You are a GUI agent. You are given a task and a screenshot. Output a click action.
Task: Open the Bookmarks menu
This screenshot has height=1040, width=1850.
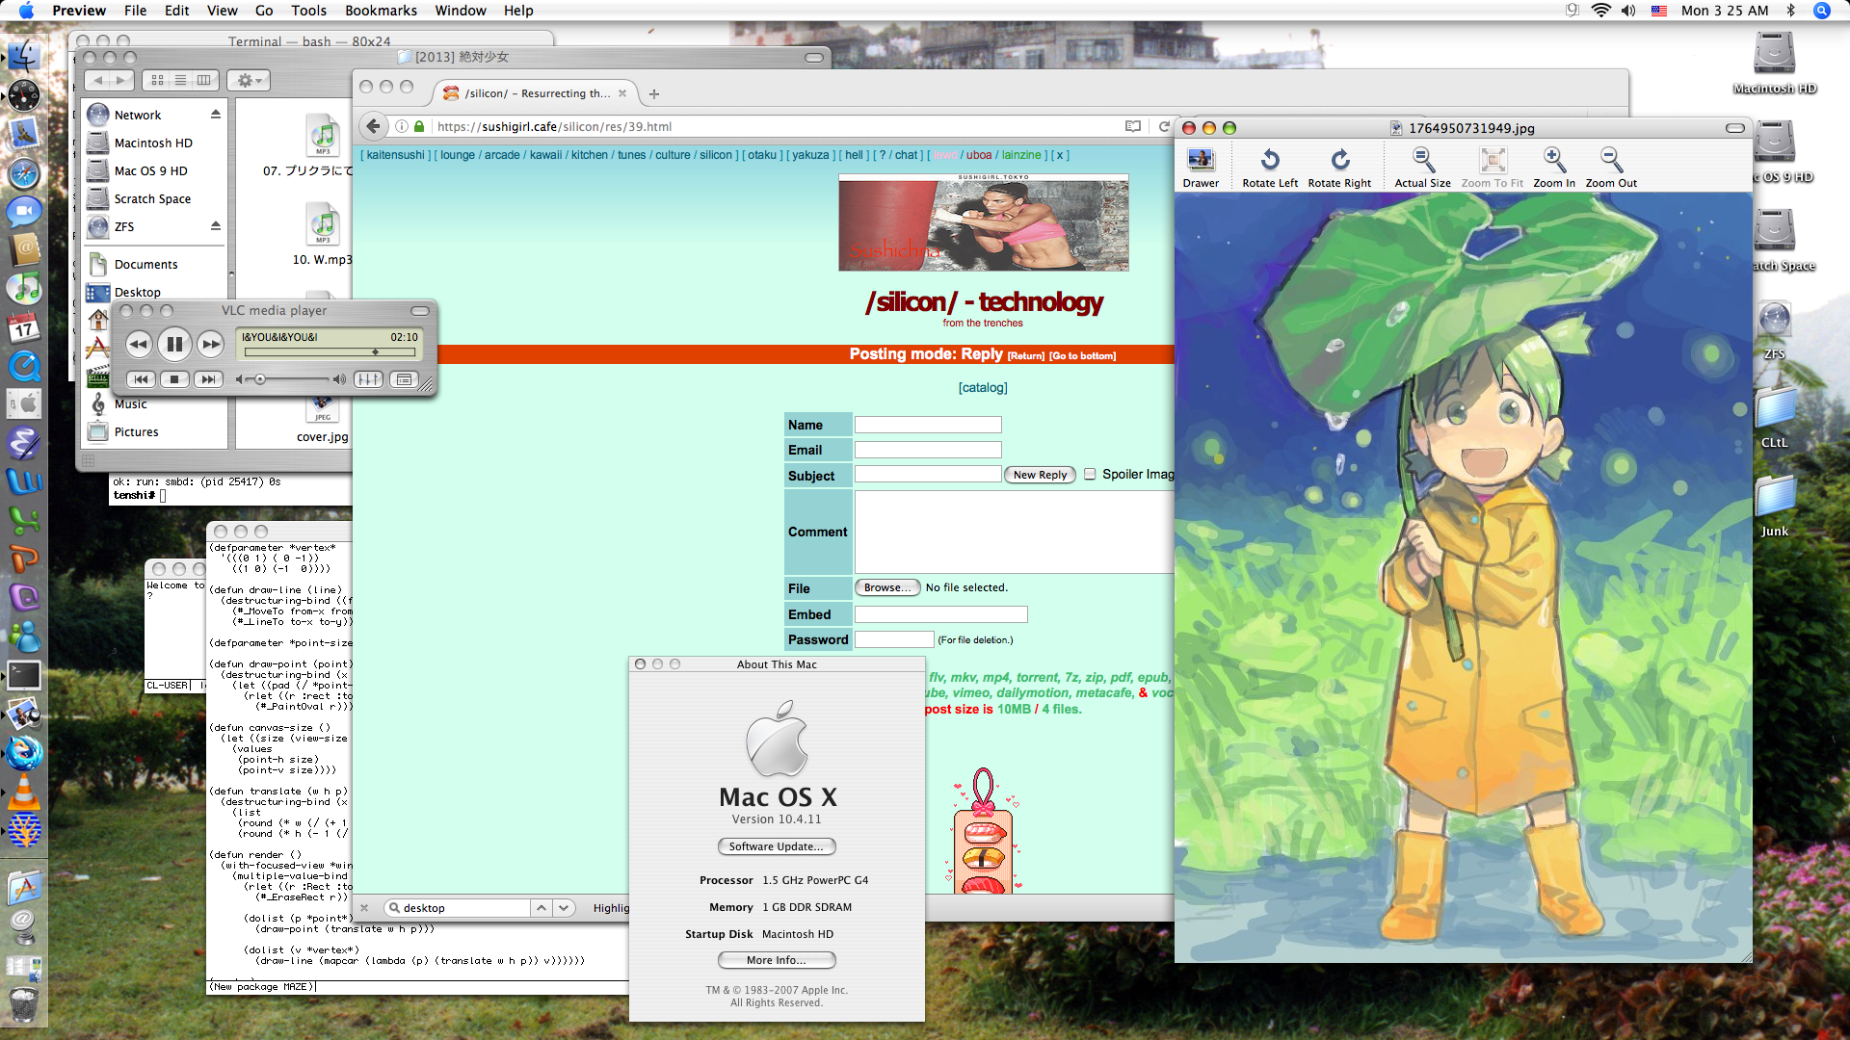point(381,11)
